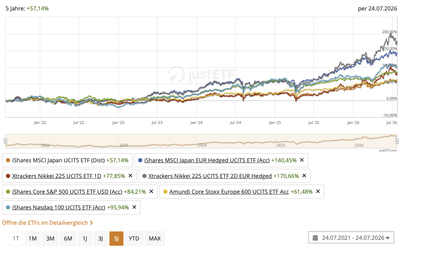Click the calendar icon in date range box
This screenshot has width=421, height=259.
(x=315, y=238)
